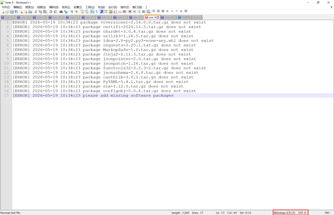334x215 pixels.
Task: Cut selection using the scissors icon
Action: point(36,12)
